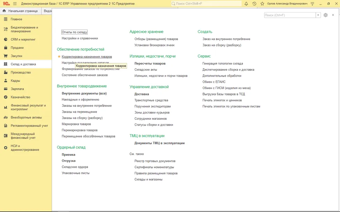The width and height of the screenshot is (340, 212).
Task: Open Склады и магазины
Action: (x=148, y=180)
